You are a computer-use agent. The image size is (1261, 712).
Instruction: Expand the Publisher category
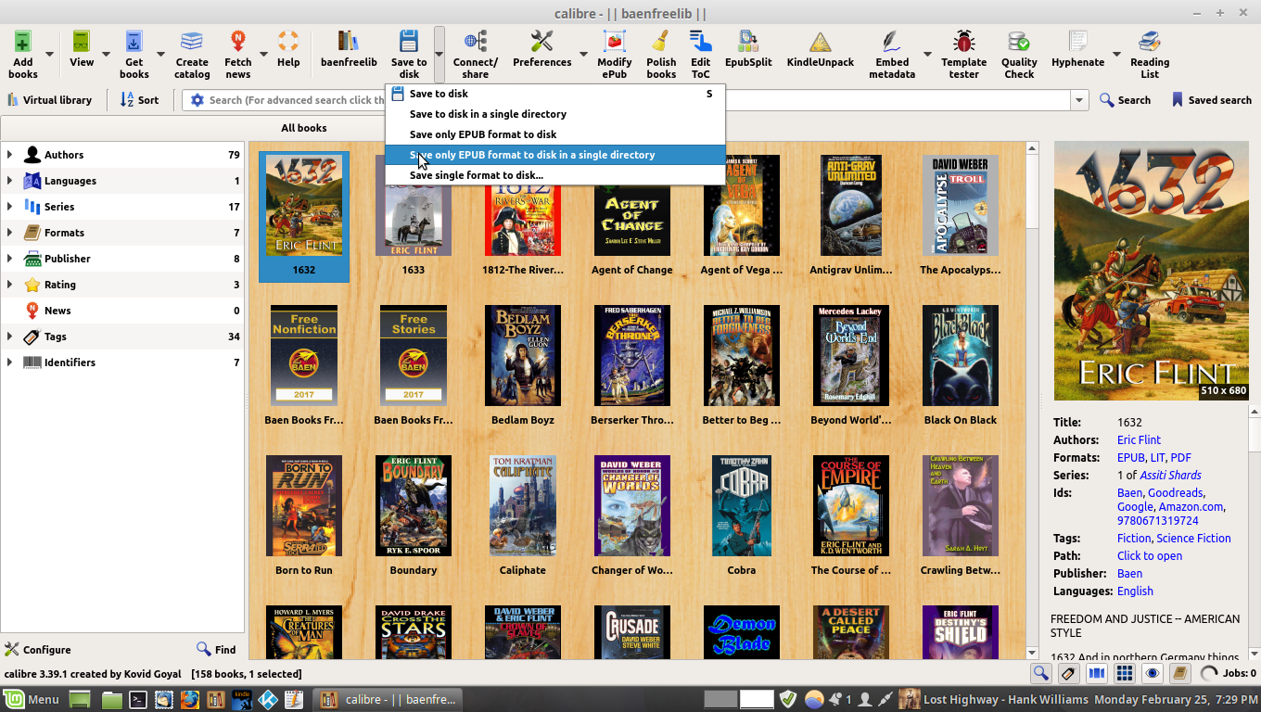click(x=10, y=259)
